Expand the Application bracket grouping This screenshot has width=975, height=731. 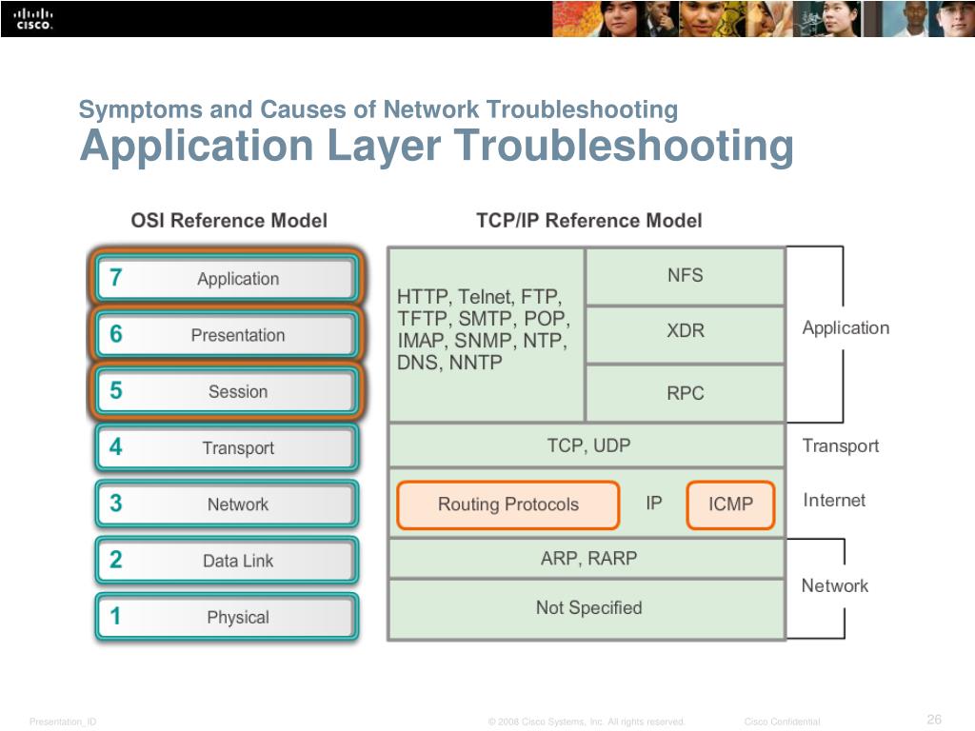pos(845,327)
